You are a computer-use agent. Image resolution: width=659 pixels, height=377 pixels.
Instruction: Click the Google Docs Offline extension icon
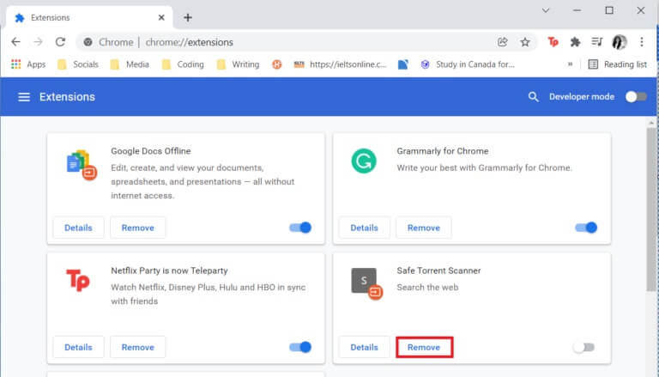tap(82, 165)
